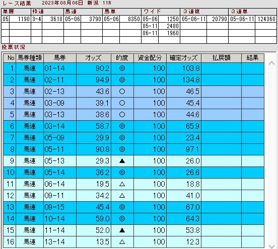Select ticket row 01-14
278x249 pixels.
[133, 68]
